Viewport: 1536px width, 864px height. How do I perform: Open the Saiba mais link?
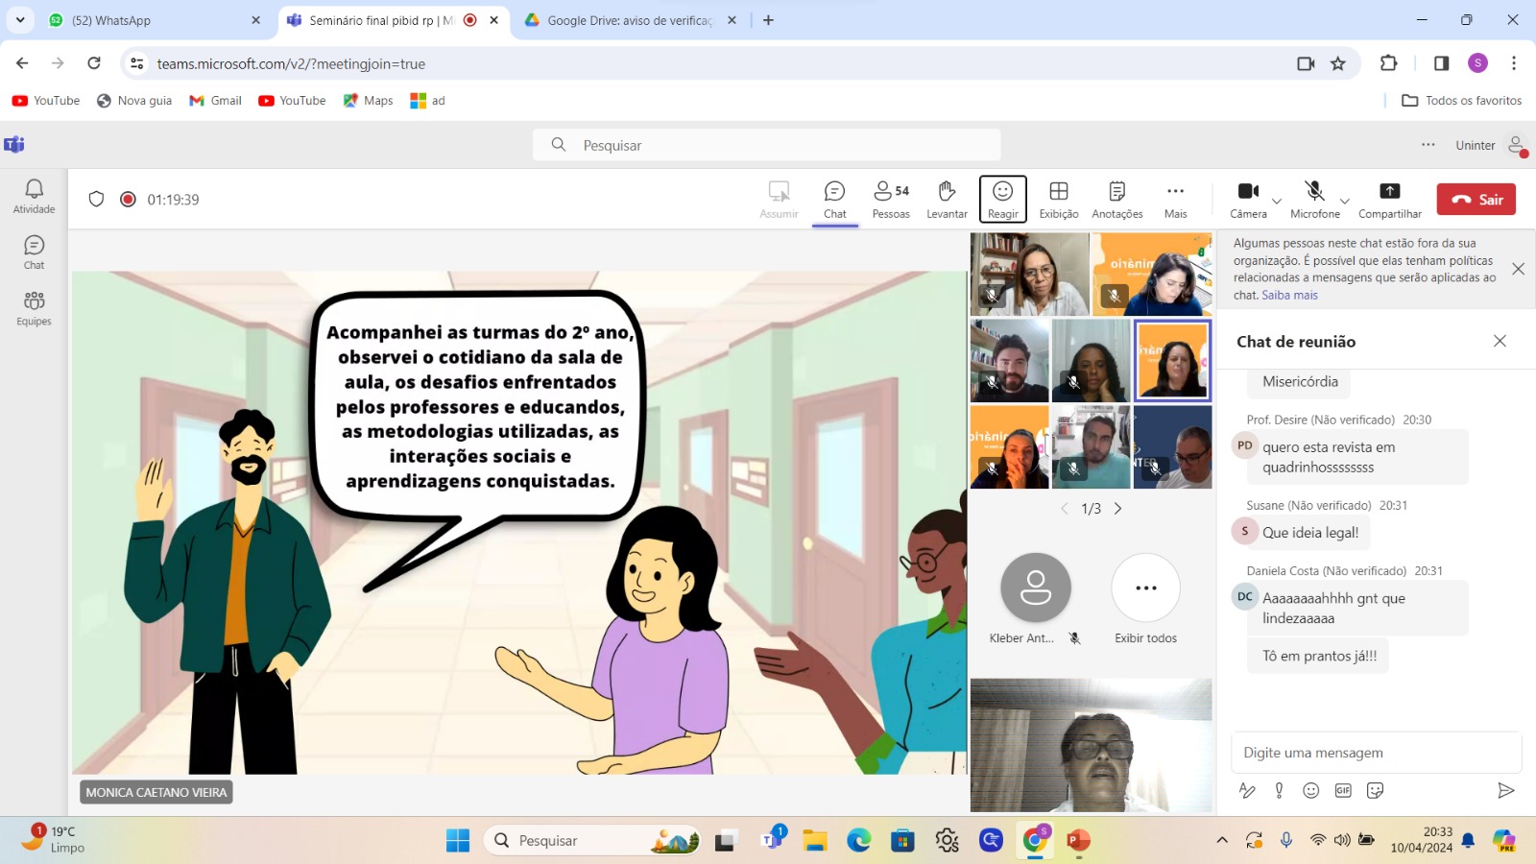[x=1289, y=296]
